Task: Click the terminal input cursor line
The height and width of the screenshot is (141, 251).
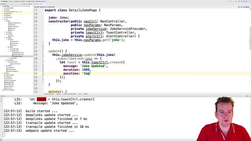Action: tap(4, 134)
